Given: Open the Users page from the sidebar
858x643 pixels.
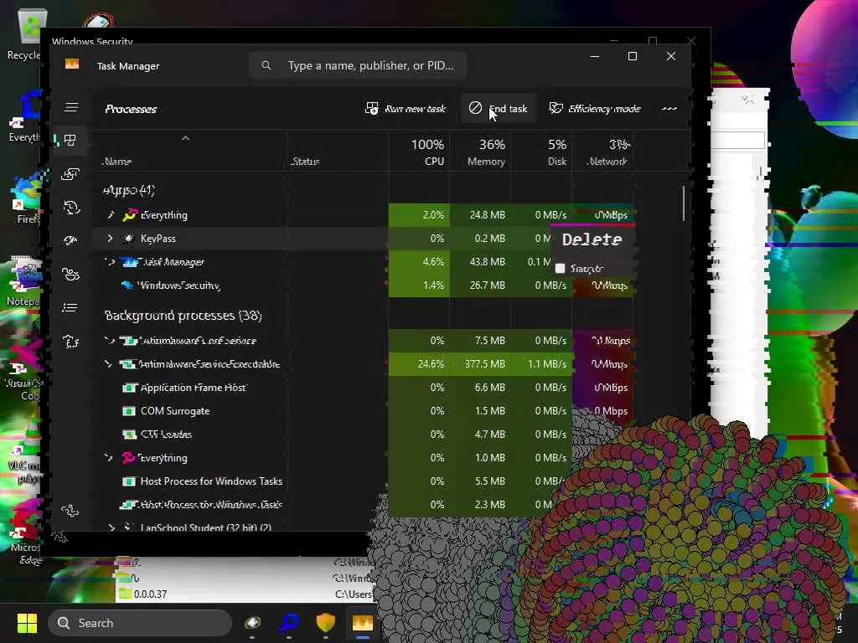Looking at the screenshot, I should 70,274.
